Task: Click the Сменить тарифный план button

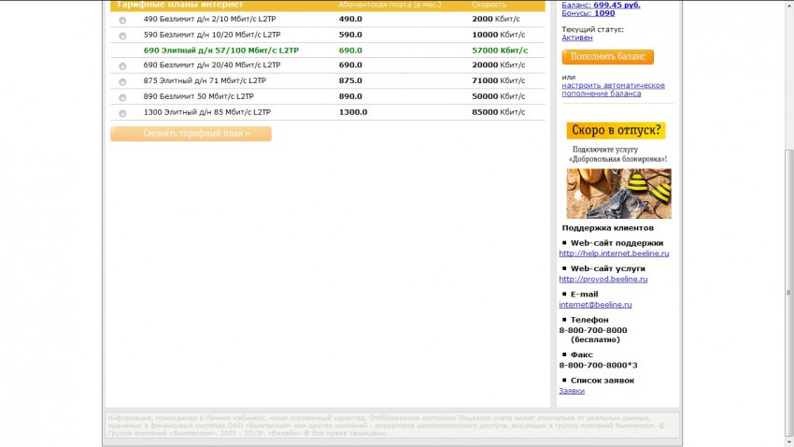Action: pos(191,134)
